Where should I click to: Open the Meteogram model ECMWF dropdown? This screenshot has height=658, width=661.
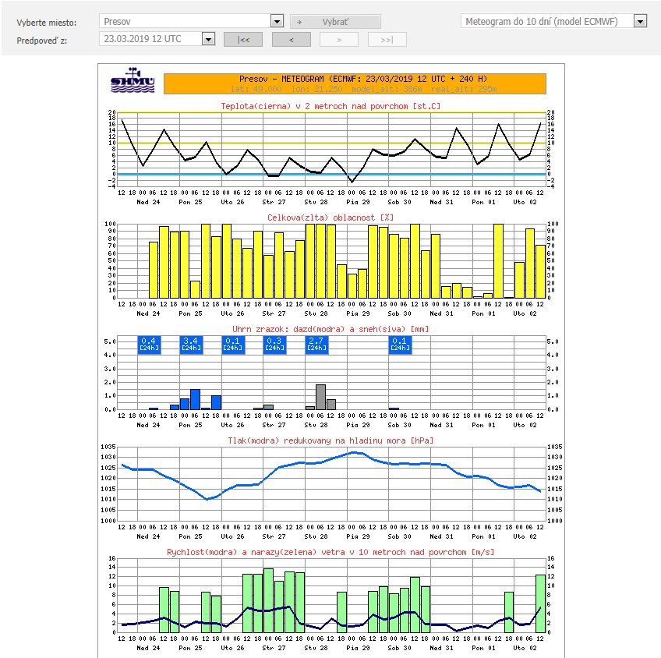click(x=553, y=21)
